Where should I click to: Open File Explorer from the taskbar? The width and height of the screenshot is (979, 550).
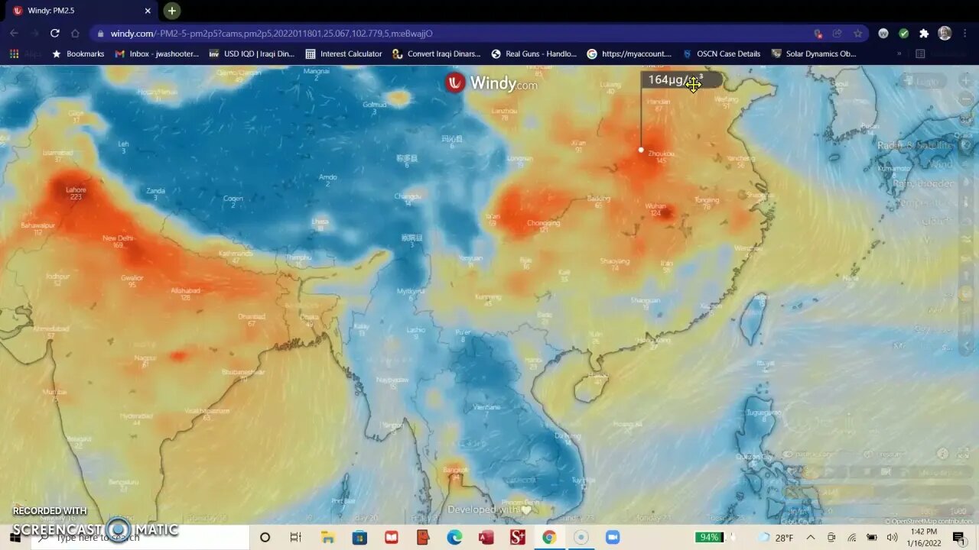327,537
